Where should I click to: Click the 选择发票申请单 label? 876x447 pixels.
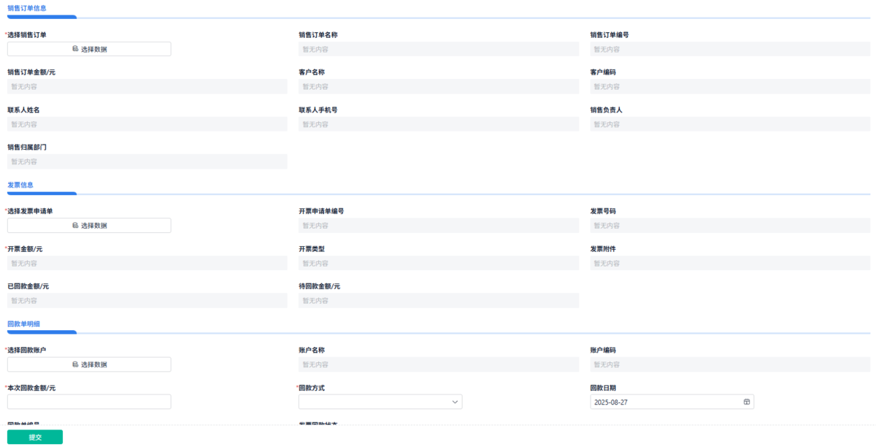[x=30, y=211]
